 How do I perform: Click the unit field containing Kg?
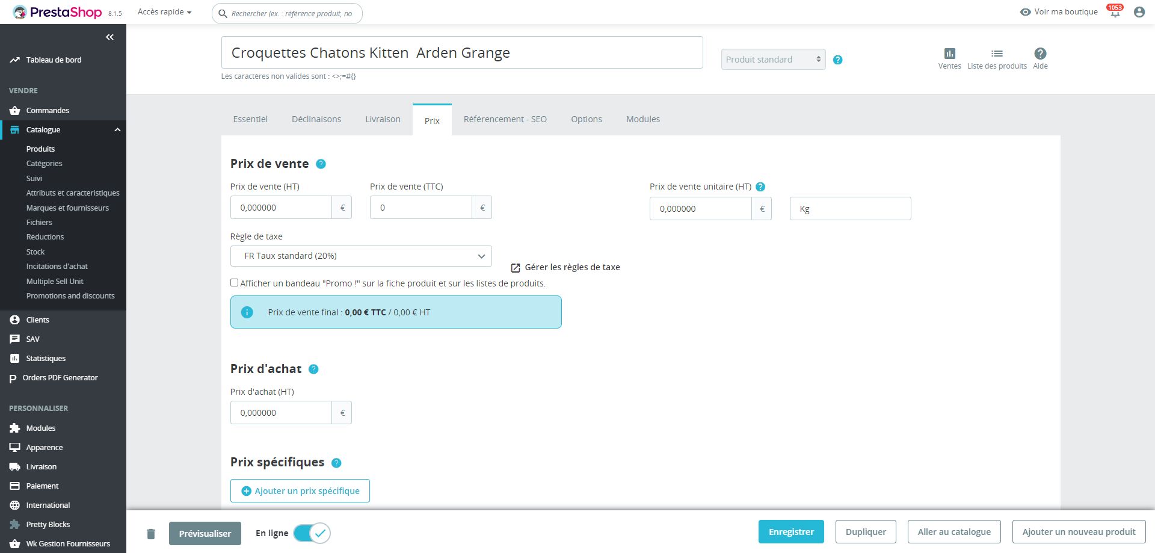pos(850,209)
